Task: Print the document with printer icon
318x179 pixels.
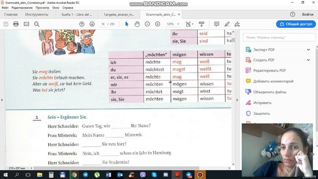Action: click(x=16, y=24)
